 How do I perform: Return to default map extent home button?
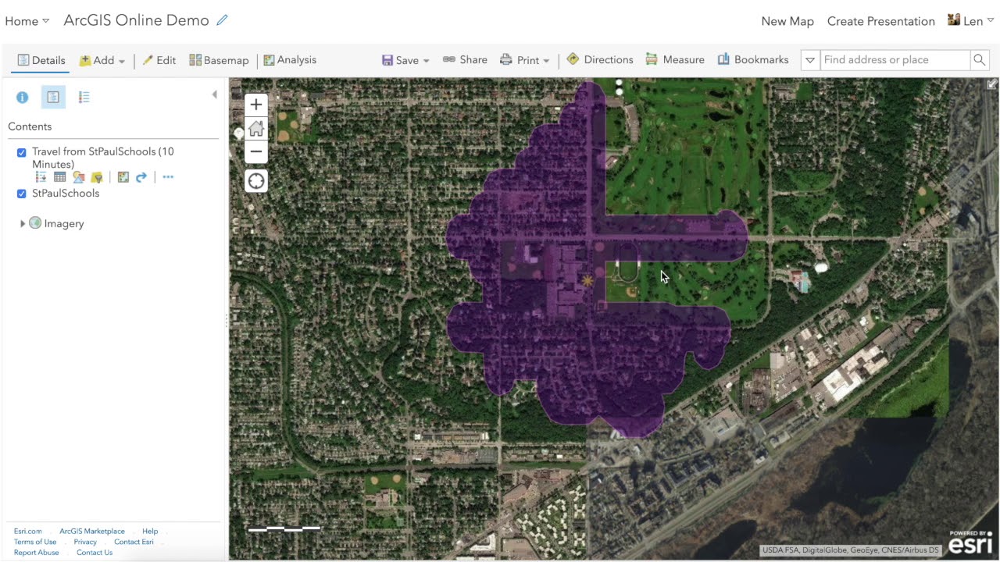pos(256,128)
